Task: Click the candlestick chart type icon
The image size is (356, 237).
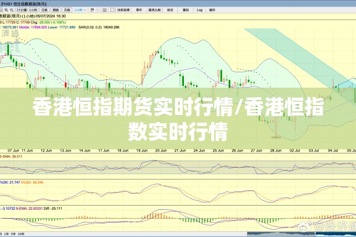Action: pyautogui.click(x=92, y=10)
